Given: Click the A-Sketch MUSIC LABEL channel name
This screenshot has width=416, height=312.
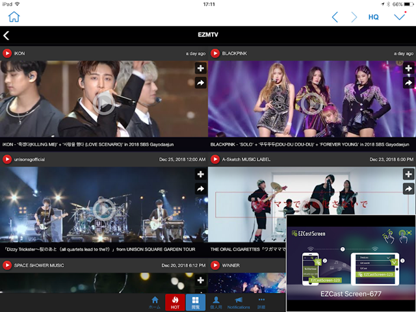Looking at the screenshot, I should point(246,159).
